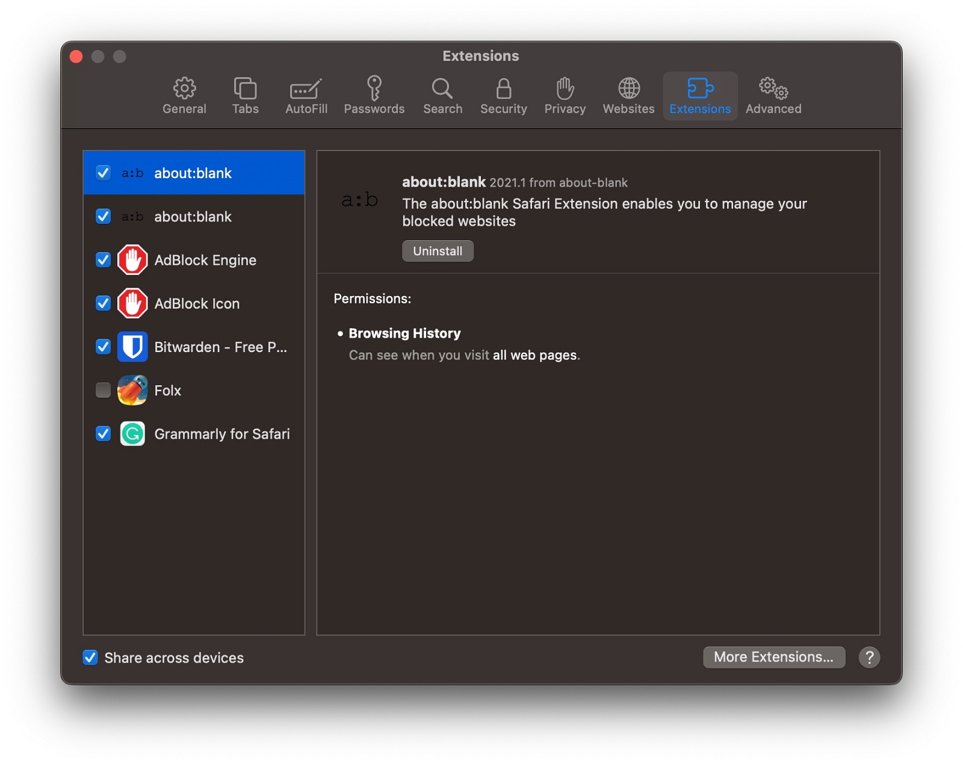Uninstall the about:blank extension
The width and height of the screenshot is (963, 765).
click(x=438, y=251)
